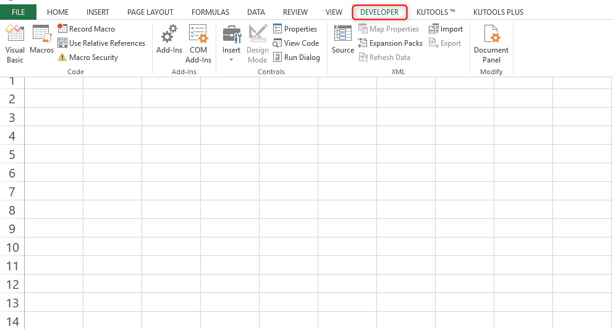Select row 10 header

[x=12, y=247]
